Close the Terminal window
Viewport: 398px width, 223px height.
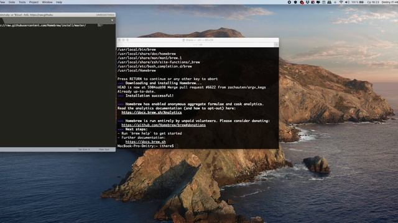pos(119,40)
